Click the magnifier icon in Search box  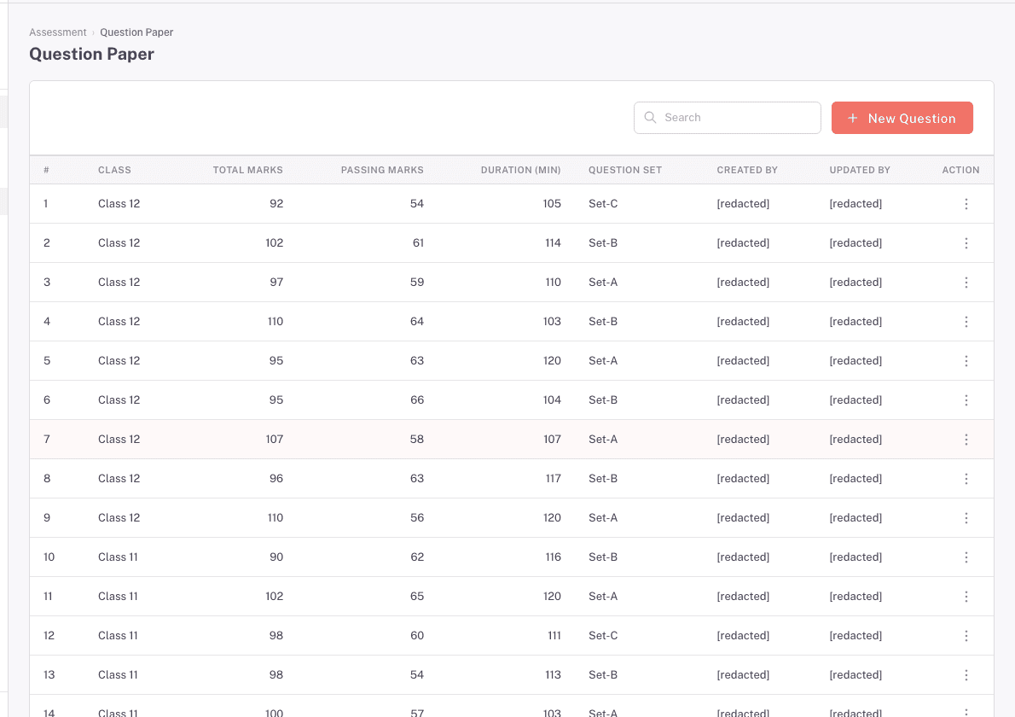(x=651, y=117)
